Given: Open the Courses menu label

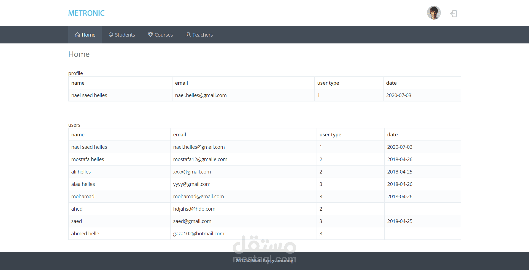Looking at the screenshot, I should pos(164,35).
